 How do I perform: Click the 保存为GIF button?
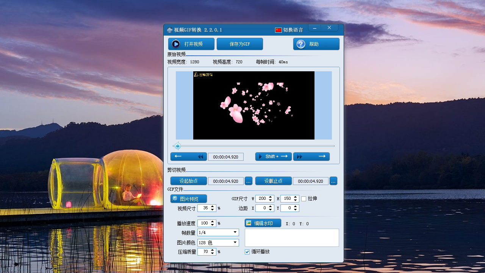pos(239,44)
